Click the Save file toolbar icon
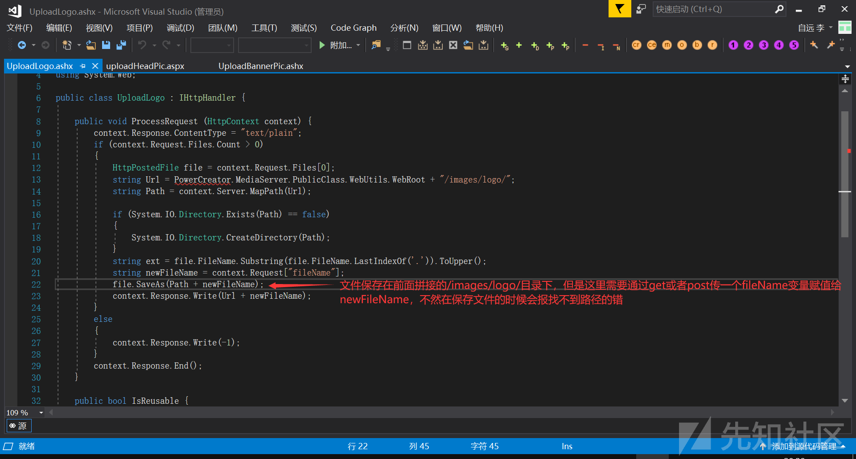The image size is (856, 459). coord(106,45)
